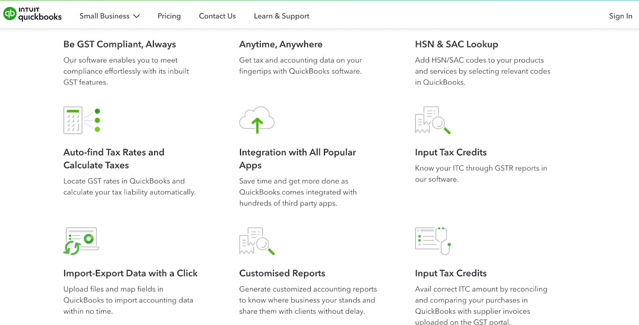
Task: Click text 'Generate customized accounting reports'
Action: pos(308,289)
